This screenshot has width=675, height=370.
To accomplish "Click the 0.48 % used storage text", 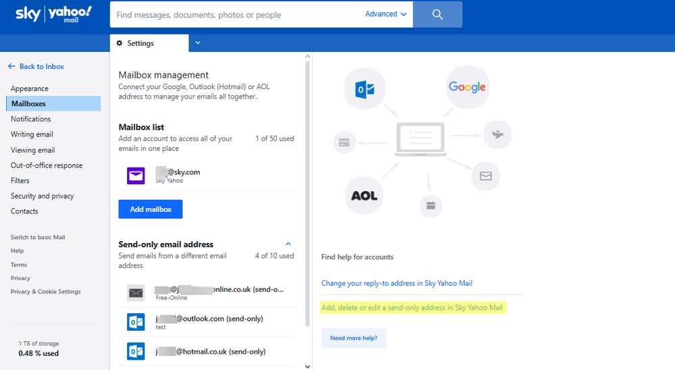I will point(39,353).
